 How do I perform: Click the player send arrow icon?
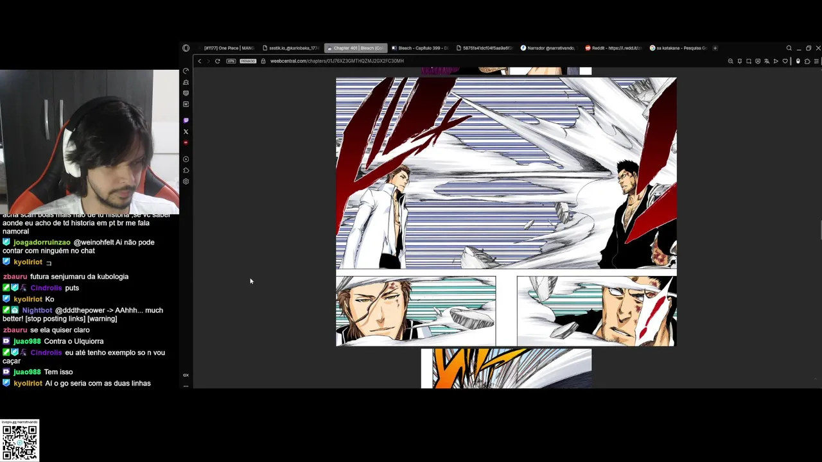[x=776, y=61]
